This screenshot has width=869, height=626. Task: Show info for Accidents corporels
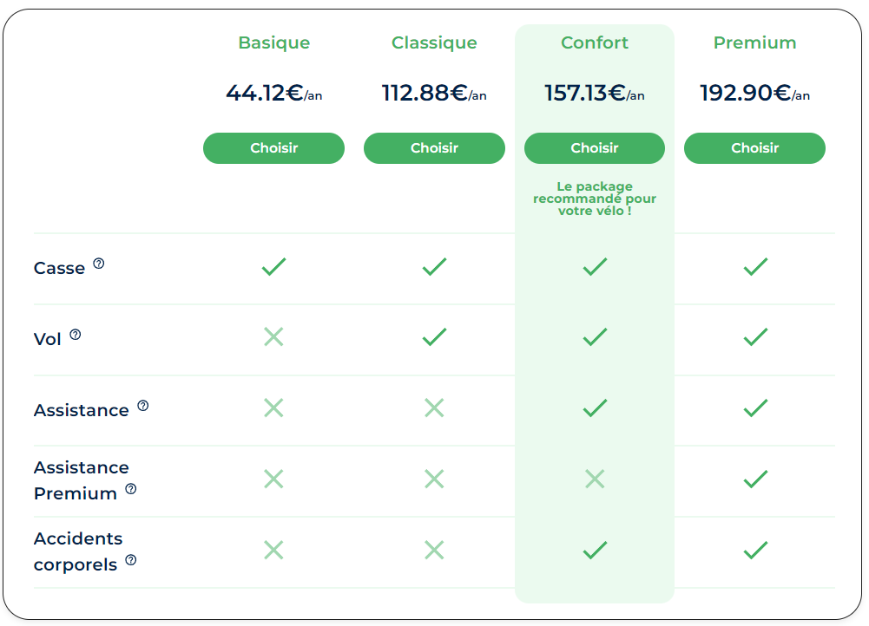(x=131, y=560)
